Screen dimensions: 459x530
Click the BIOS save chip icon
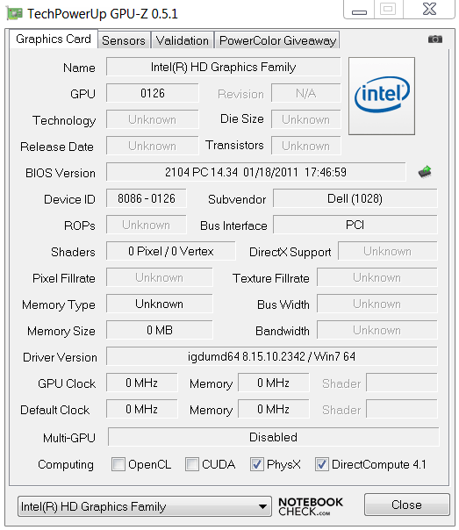(425, 172)
